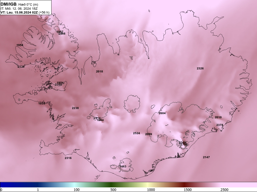The width and height of the screenshot is (257, 192).
Task: Click the dark green segment of the color bar
Action: point(112,185)
